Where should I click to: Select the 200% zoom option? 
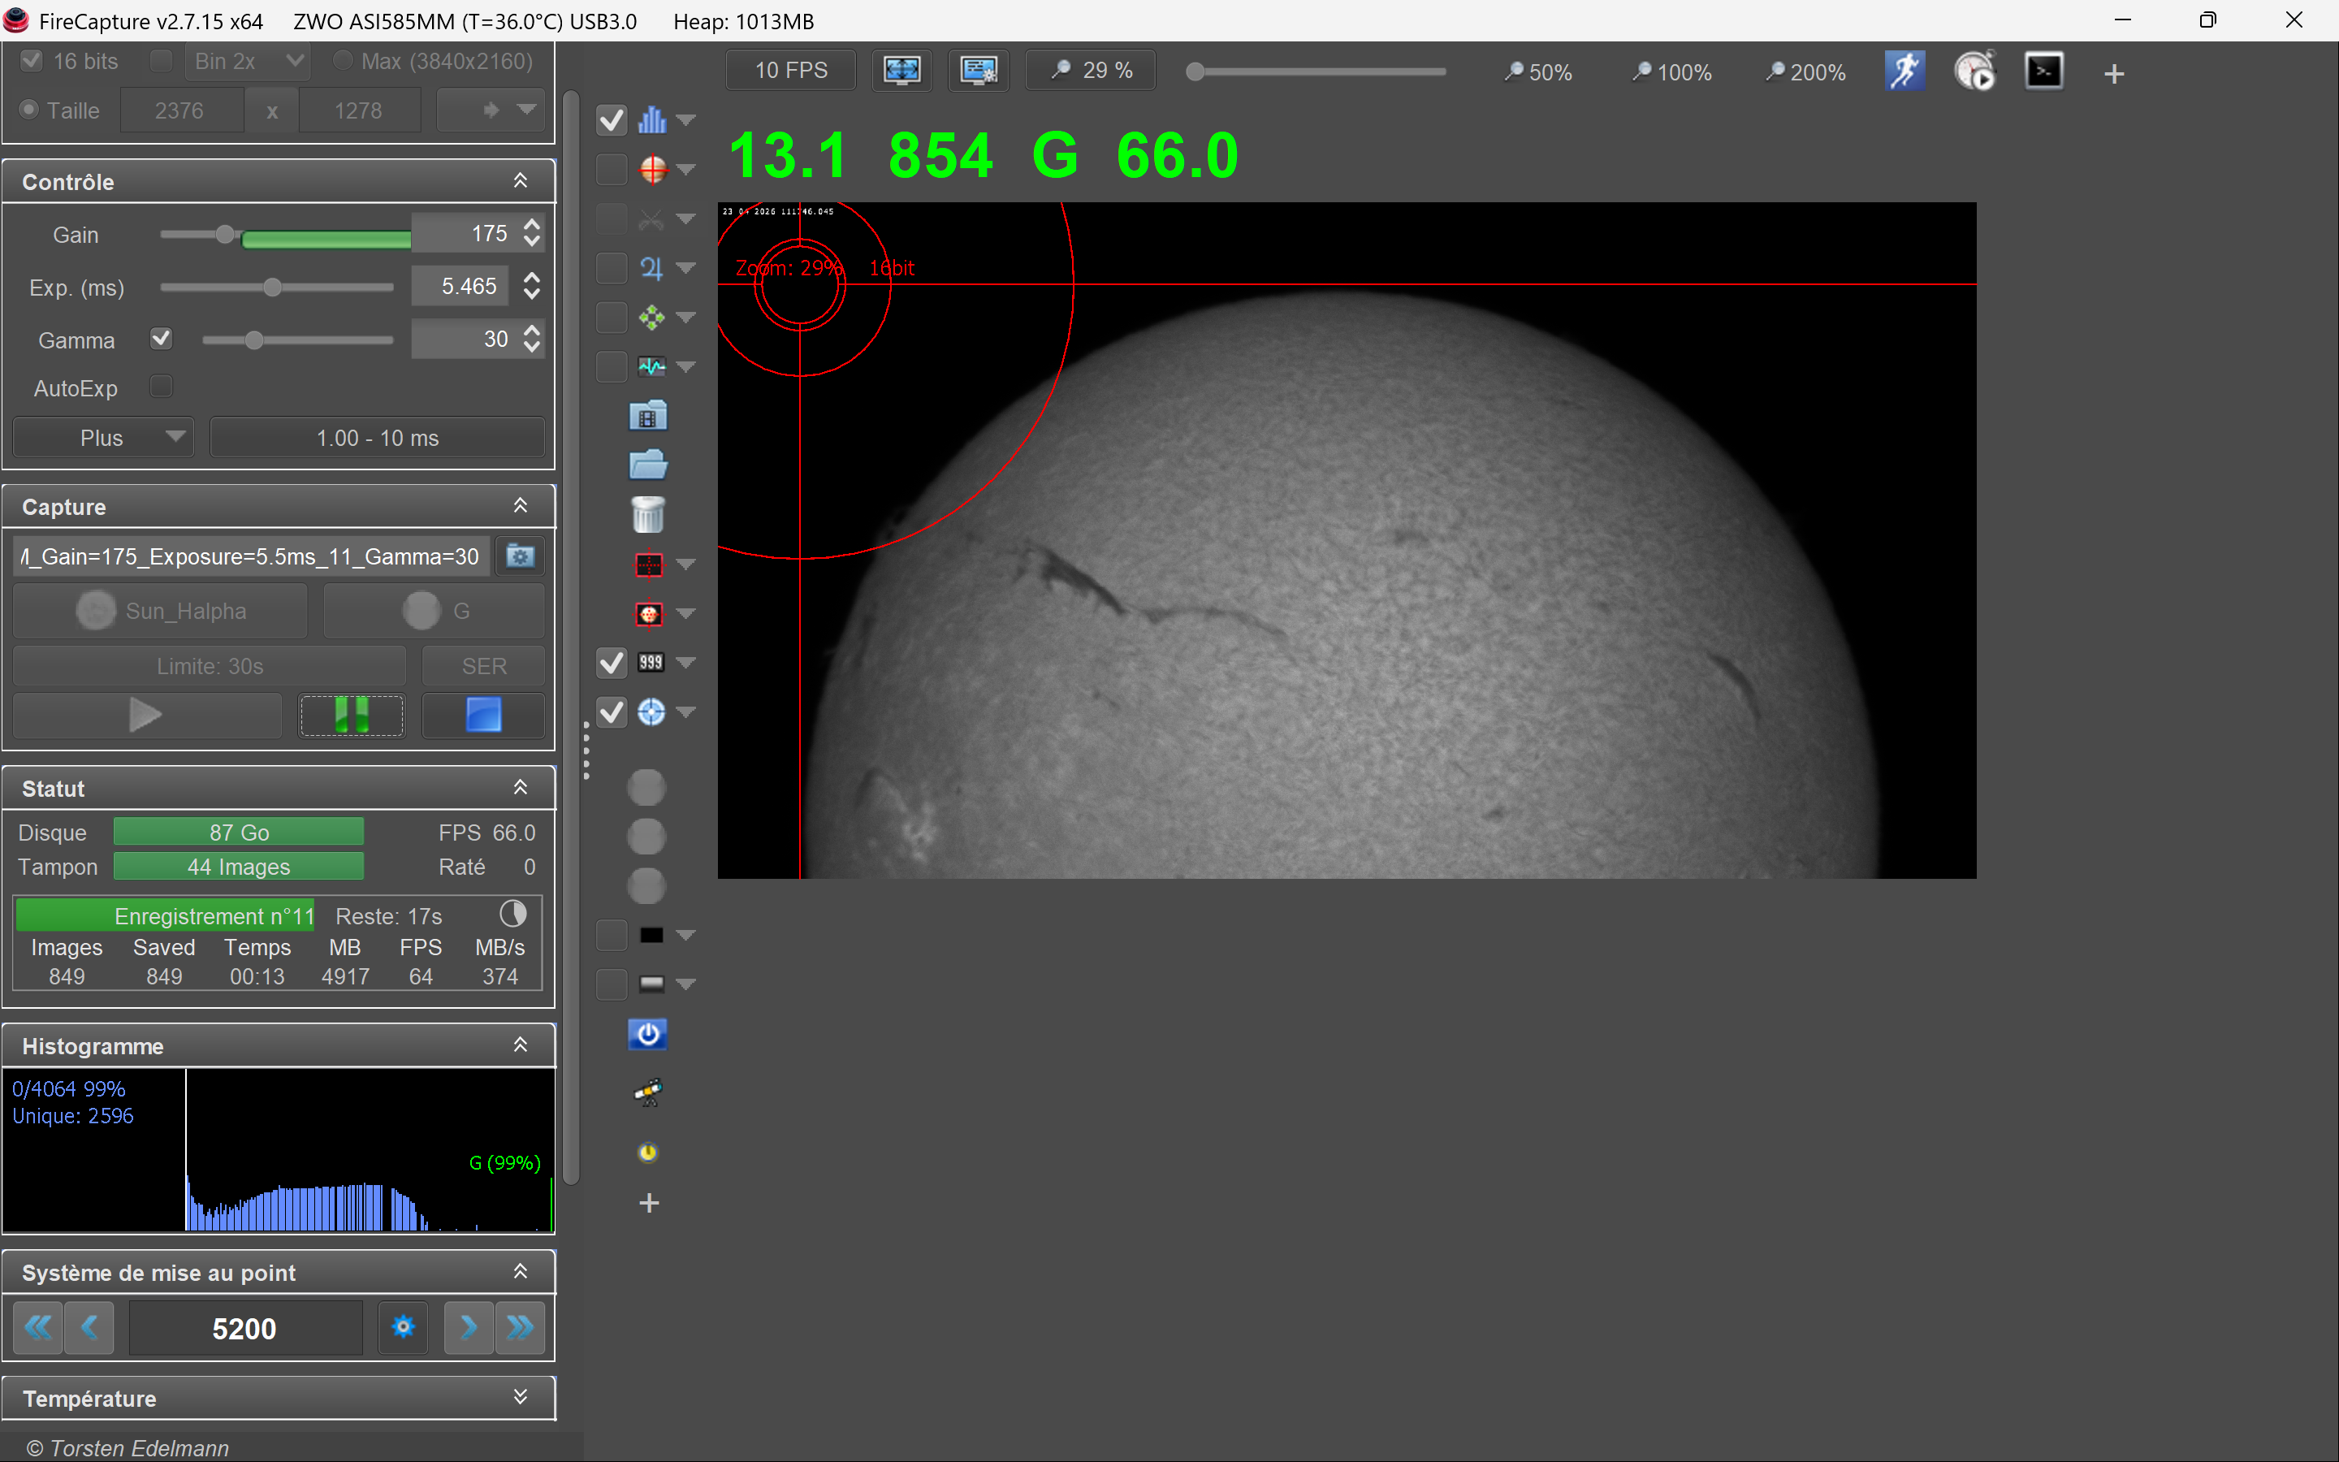pos(1805,71)
